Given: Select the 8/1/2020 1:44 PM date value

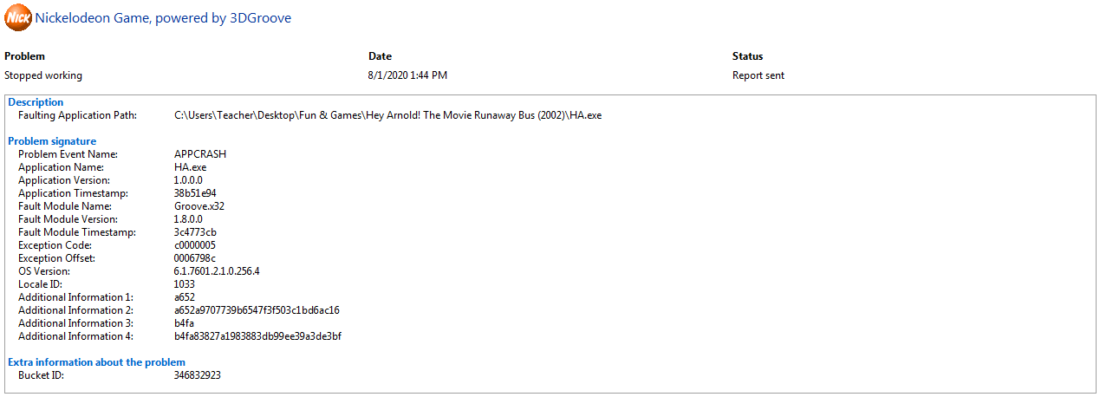Looking at the screenshot, I should (407, 75).
